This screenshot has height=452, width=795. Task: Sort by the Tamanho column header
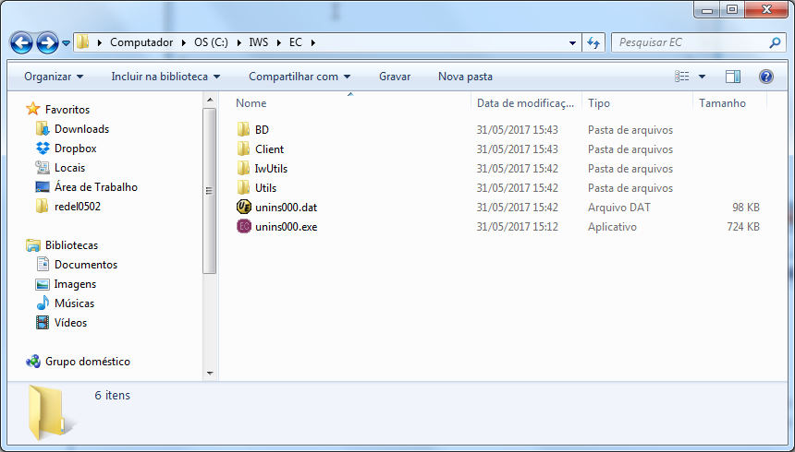point(729,102)
